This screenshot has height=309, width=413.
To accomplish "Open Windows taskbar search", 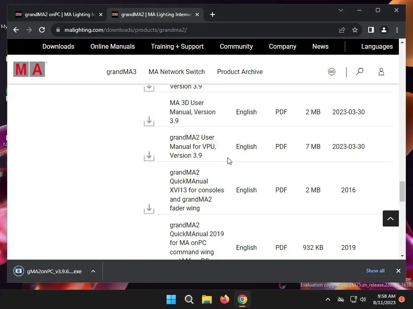I will [x=189, y=299].
